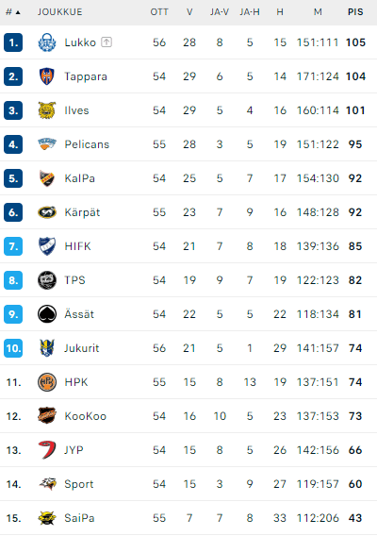Click the Pelicans team logo
Screen dimensions: 377x536
(47, 144)
